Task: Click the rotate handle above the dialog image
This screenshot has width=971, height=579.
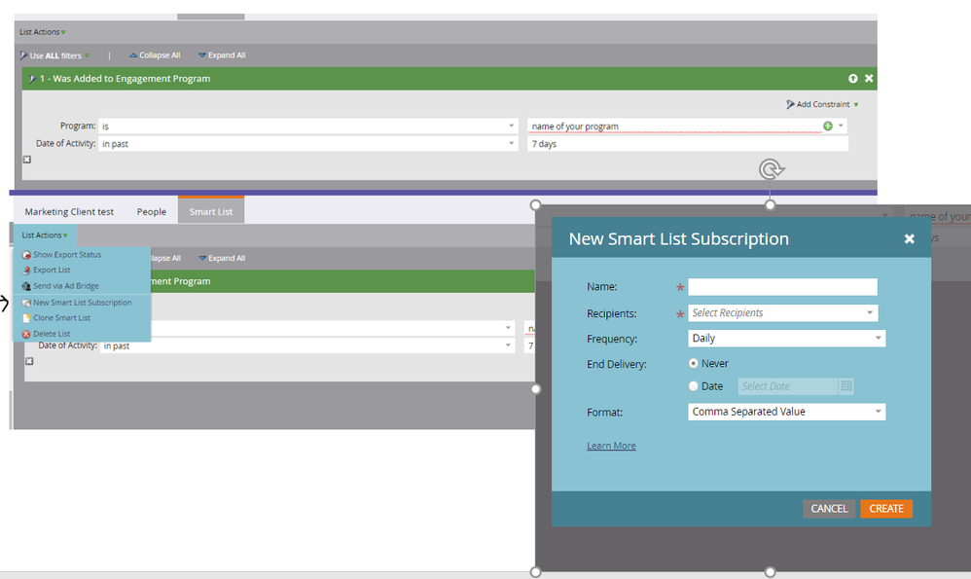Action: [x=771, y=169]
